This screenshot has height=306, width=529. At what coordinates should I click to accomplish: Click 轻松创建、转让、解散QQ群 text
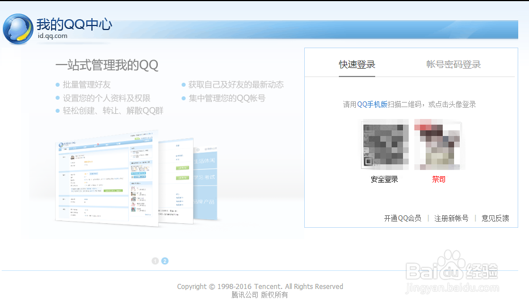[x=113, y=111]
